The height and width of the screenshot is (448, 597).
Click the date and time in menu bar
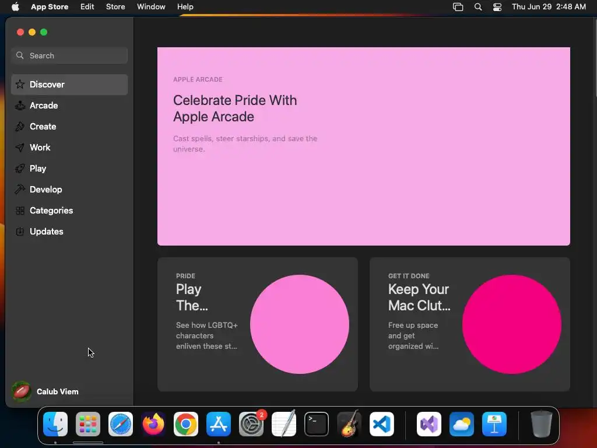tap(549, 7)
